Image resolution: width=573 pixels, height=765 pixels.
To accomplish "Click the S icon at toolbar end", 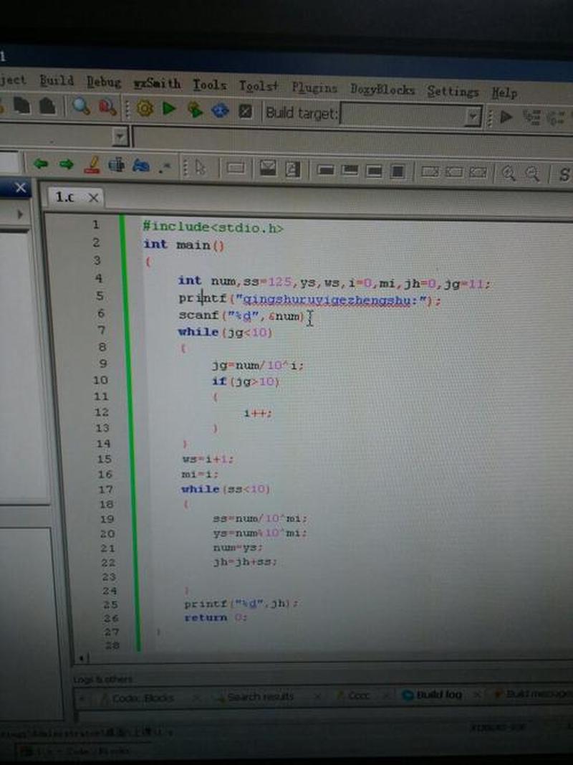I will point(564,174).
